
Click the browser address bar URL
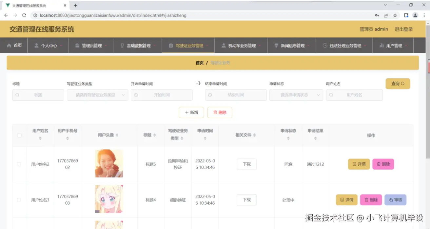point(113,15)
